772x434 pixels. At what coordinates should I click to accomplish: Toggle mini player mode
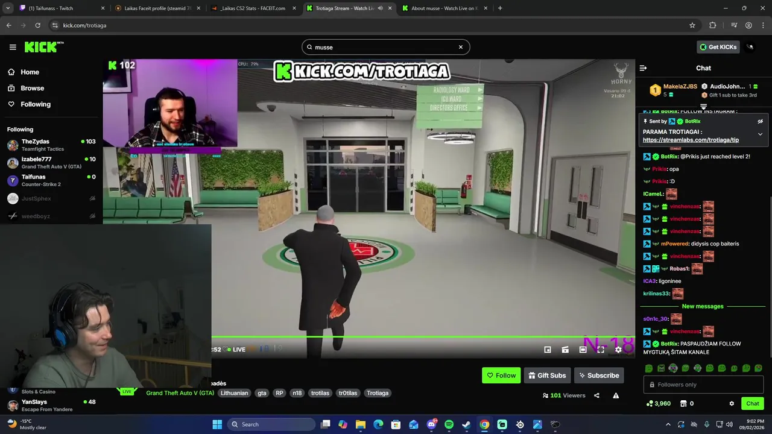click(547, 350)
